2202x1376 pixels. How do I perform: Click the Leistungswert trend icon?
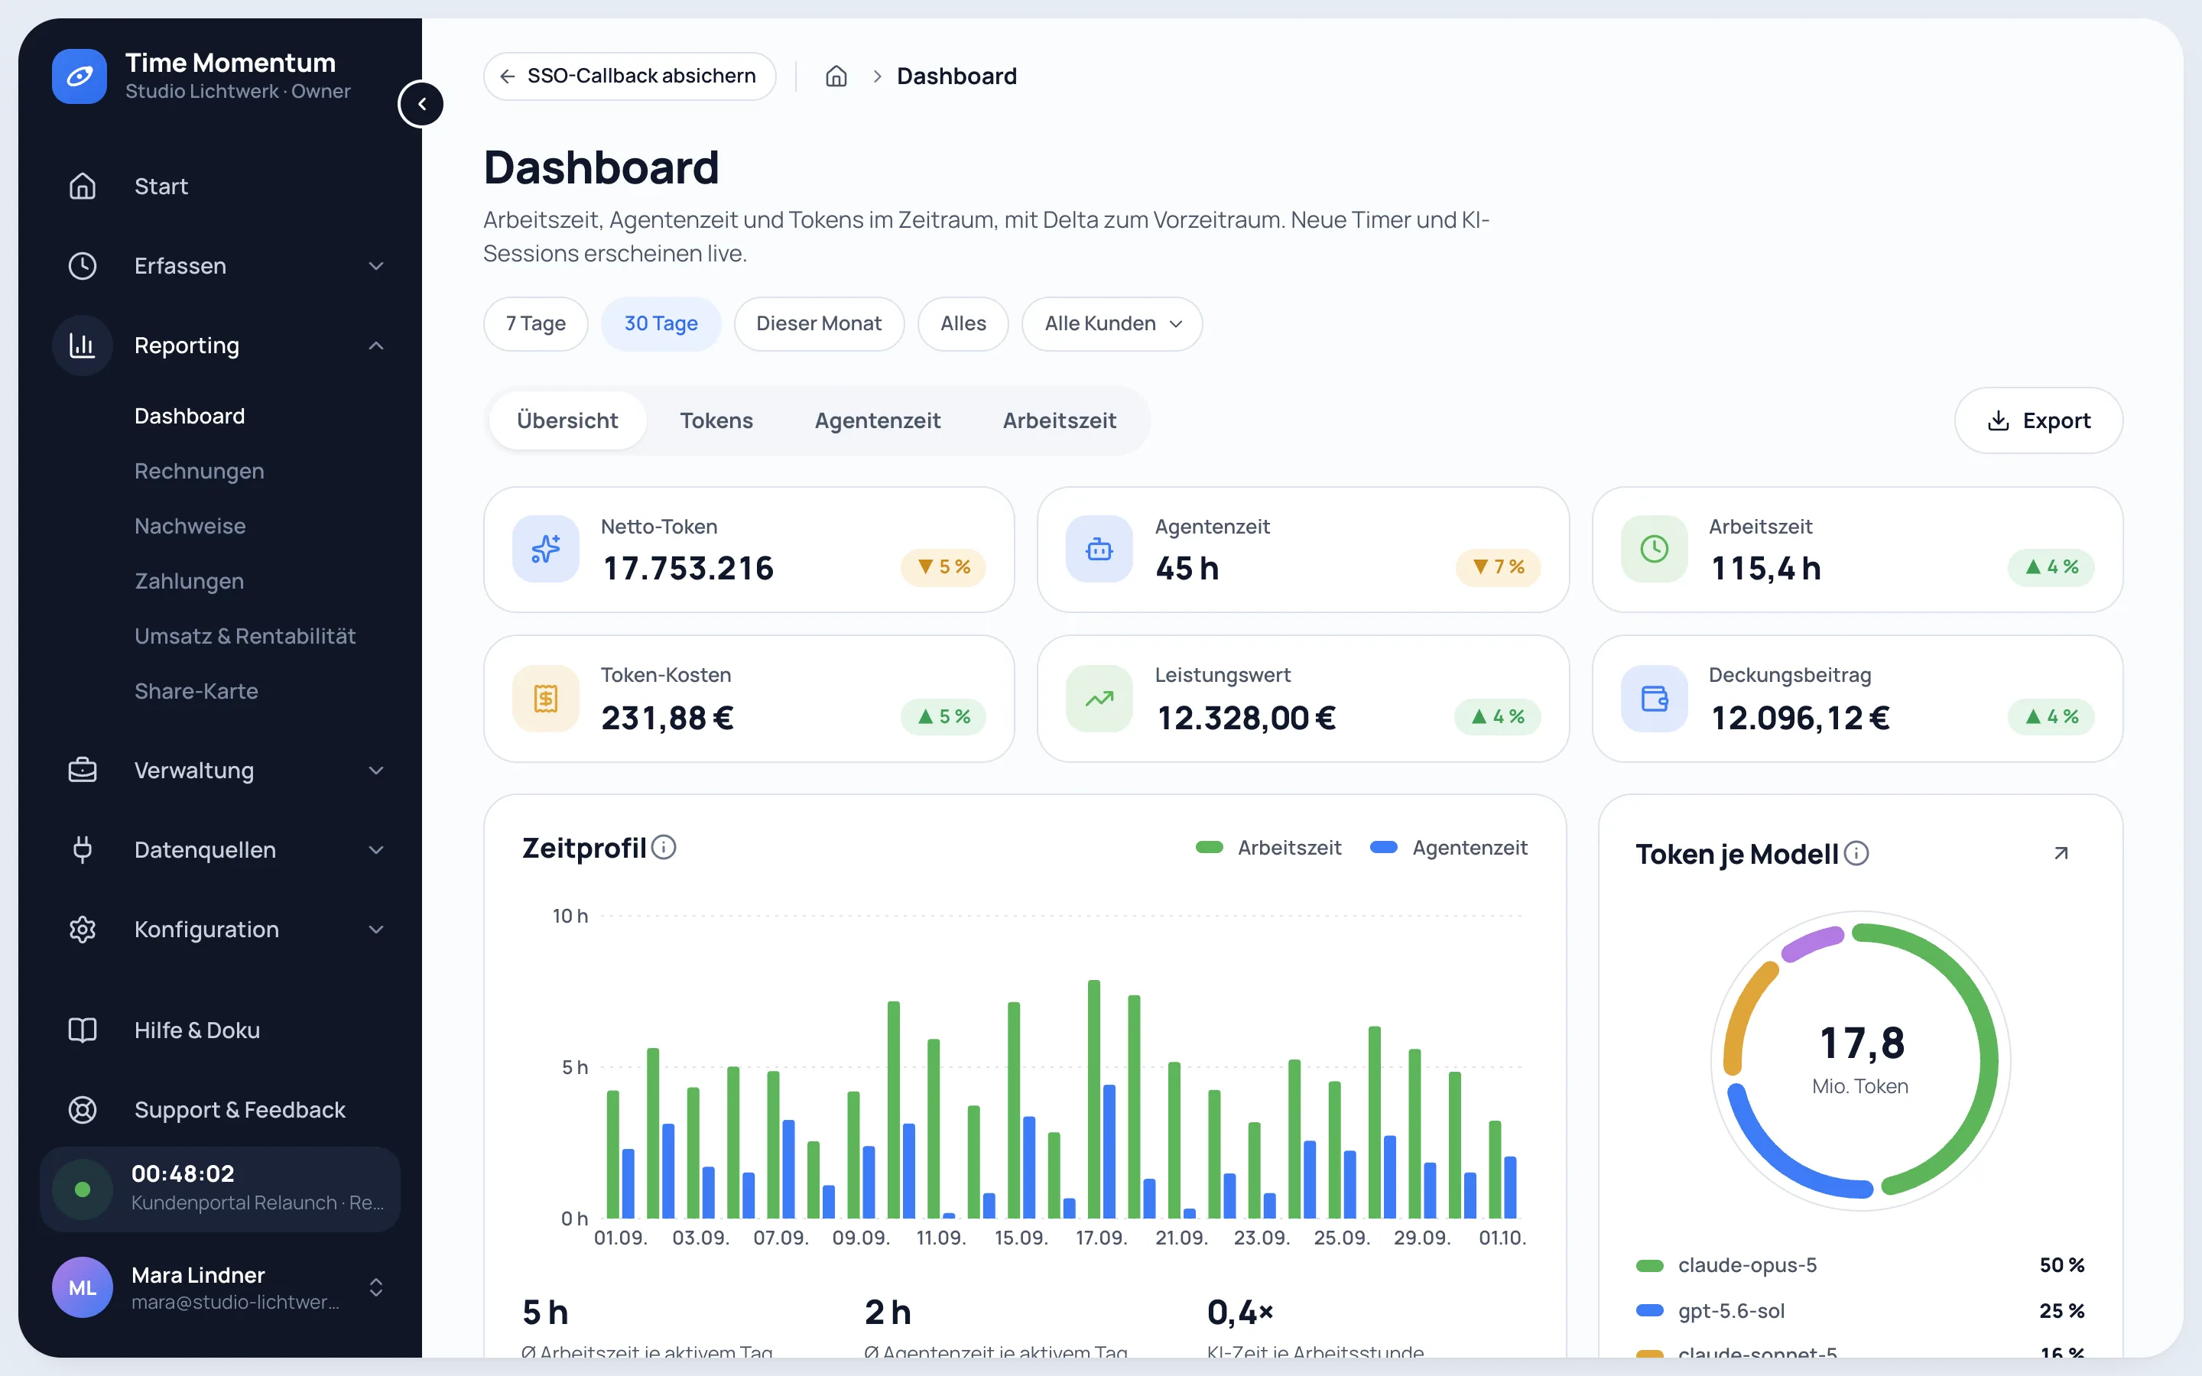[x=1099, y=698]
